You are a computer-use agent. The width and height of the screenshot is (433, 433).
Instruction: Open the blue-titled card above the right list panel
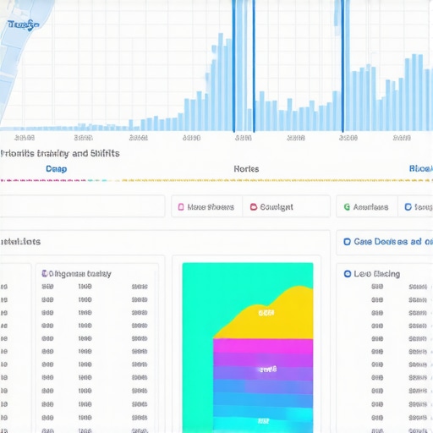point(385,242)
